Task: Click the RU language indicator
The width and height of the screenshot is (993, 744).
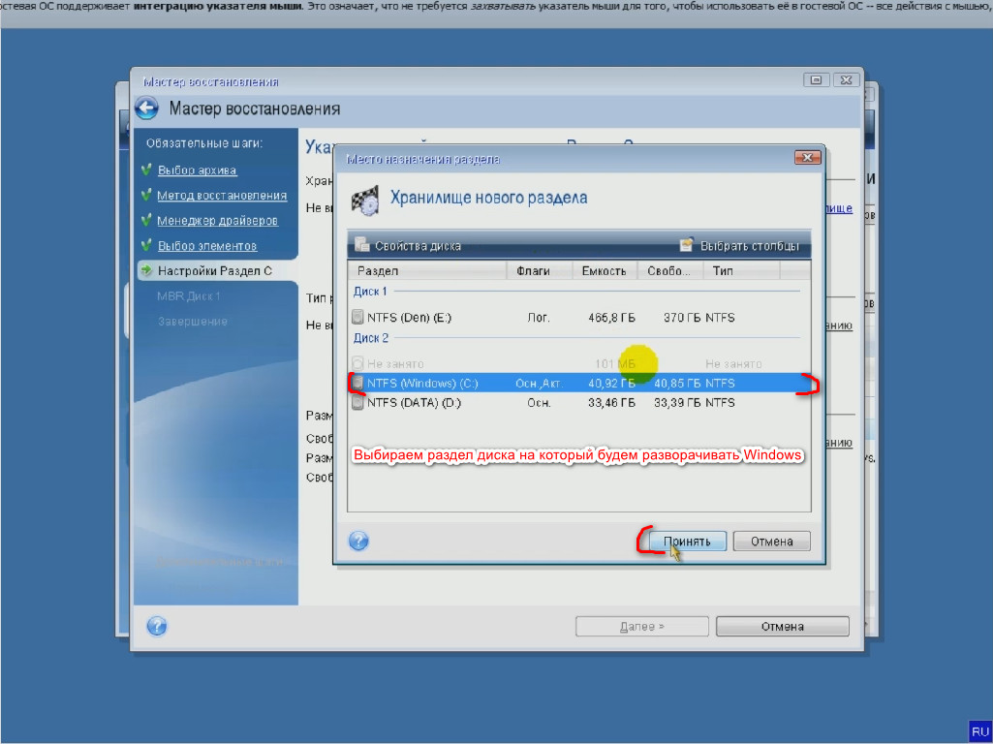Action: [979, 731]
